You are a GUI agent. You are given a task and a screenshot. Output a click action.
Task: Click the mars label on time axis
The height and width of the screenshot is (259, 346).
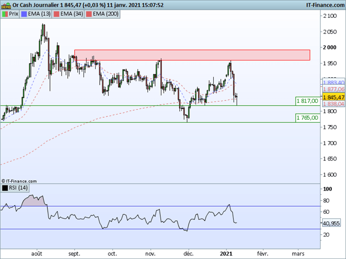point(298,254)
